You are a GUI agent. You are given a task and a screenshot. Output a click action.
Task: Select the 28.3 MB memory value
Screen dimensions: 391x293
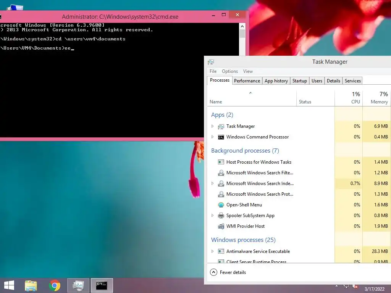[x=380, y=251]
